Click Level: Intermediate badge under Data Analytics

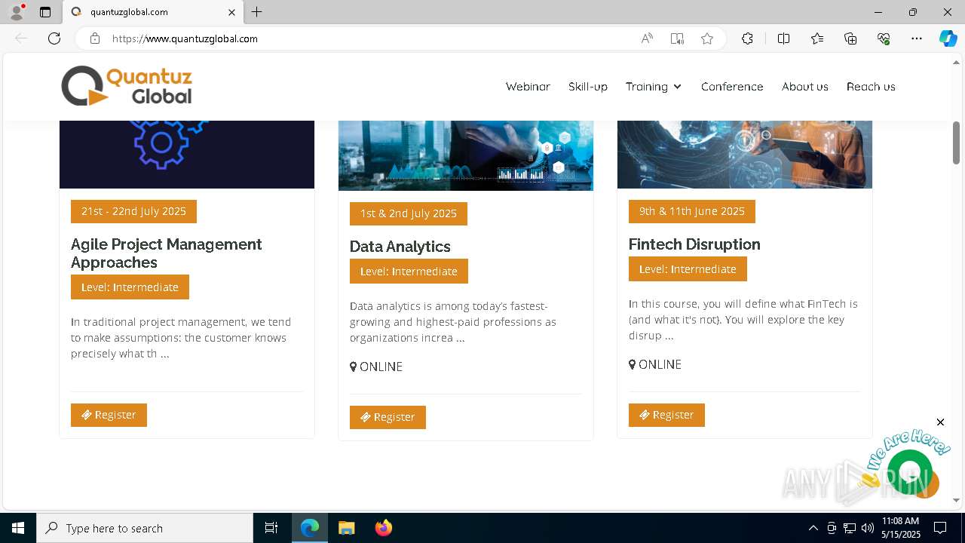tap(409, 271)
